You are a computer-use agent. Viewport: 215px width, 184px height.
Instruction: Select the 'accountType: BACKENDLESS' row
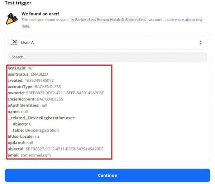pos(34,87)
